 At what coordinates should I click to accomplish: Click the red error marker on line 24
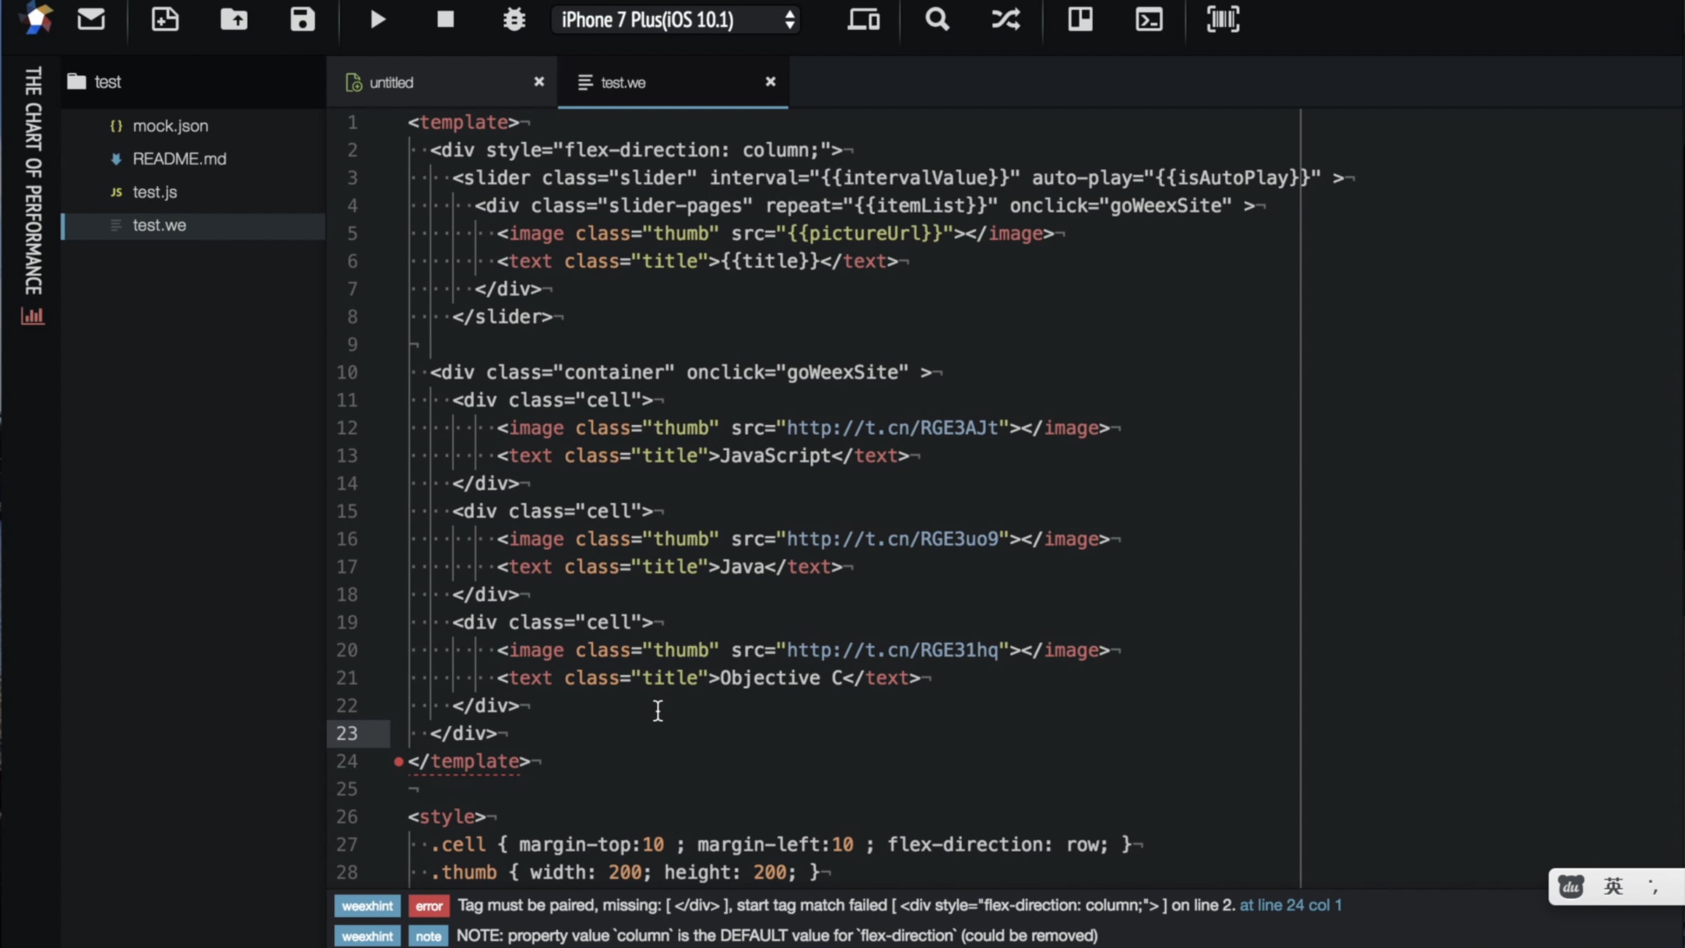(398, 761)
